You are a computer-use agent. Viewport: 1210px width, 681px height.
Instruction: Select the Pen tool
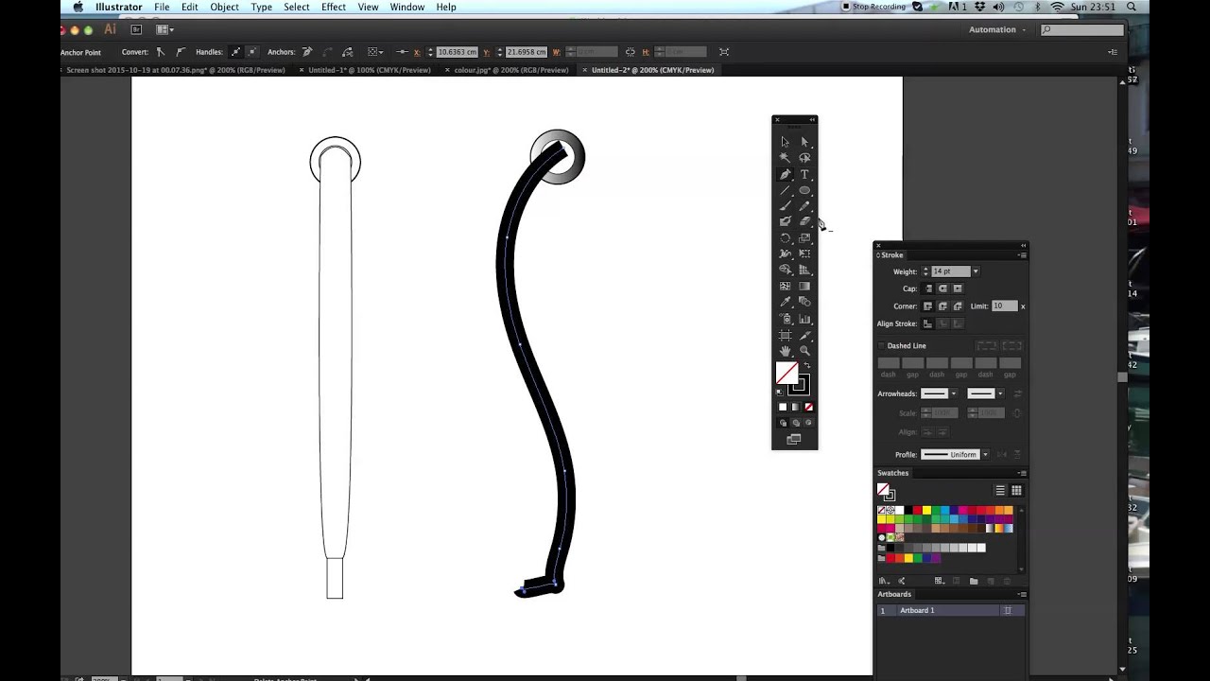point(785,174)
